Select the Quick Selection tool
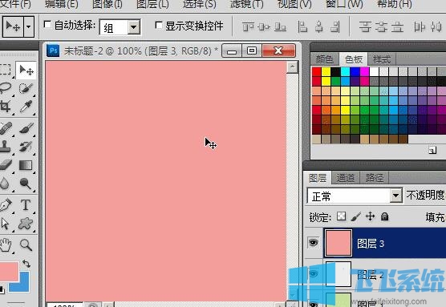Screen dimensions: 446x307 click(26, 88)
